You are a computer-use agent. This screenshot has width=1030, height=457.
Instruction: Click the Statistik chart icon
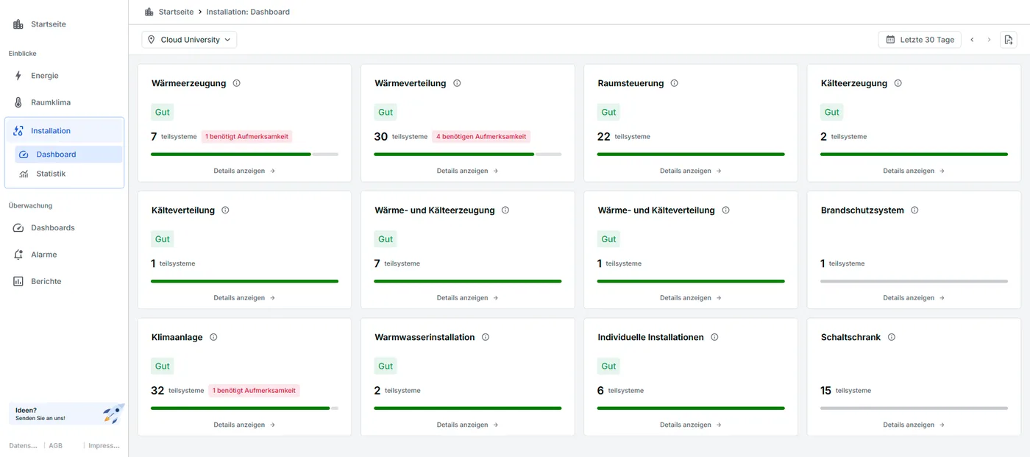(24, 174)
